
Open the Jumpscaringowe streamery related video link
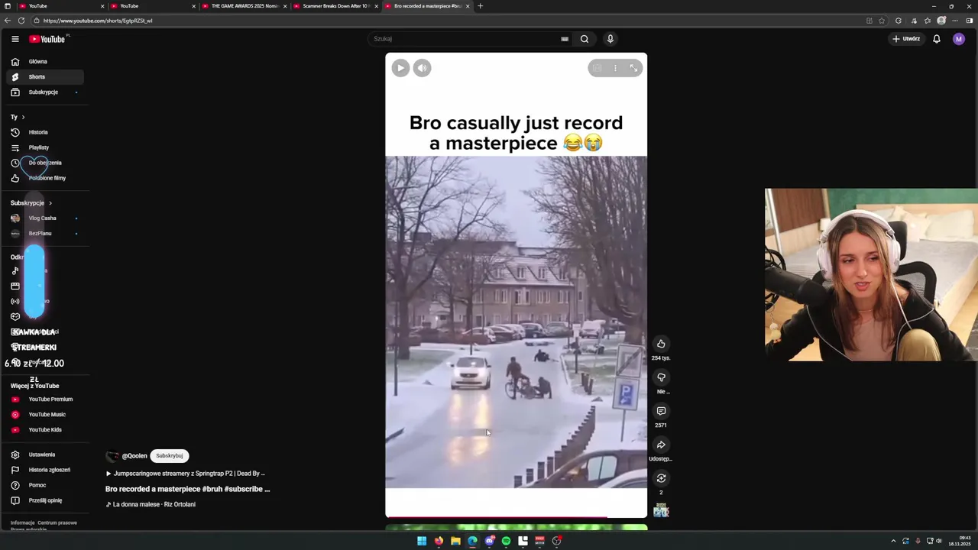(x=186, y=474)
